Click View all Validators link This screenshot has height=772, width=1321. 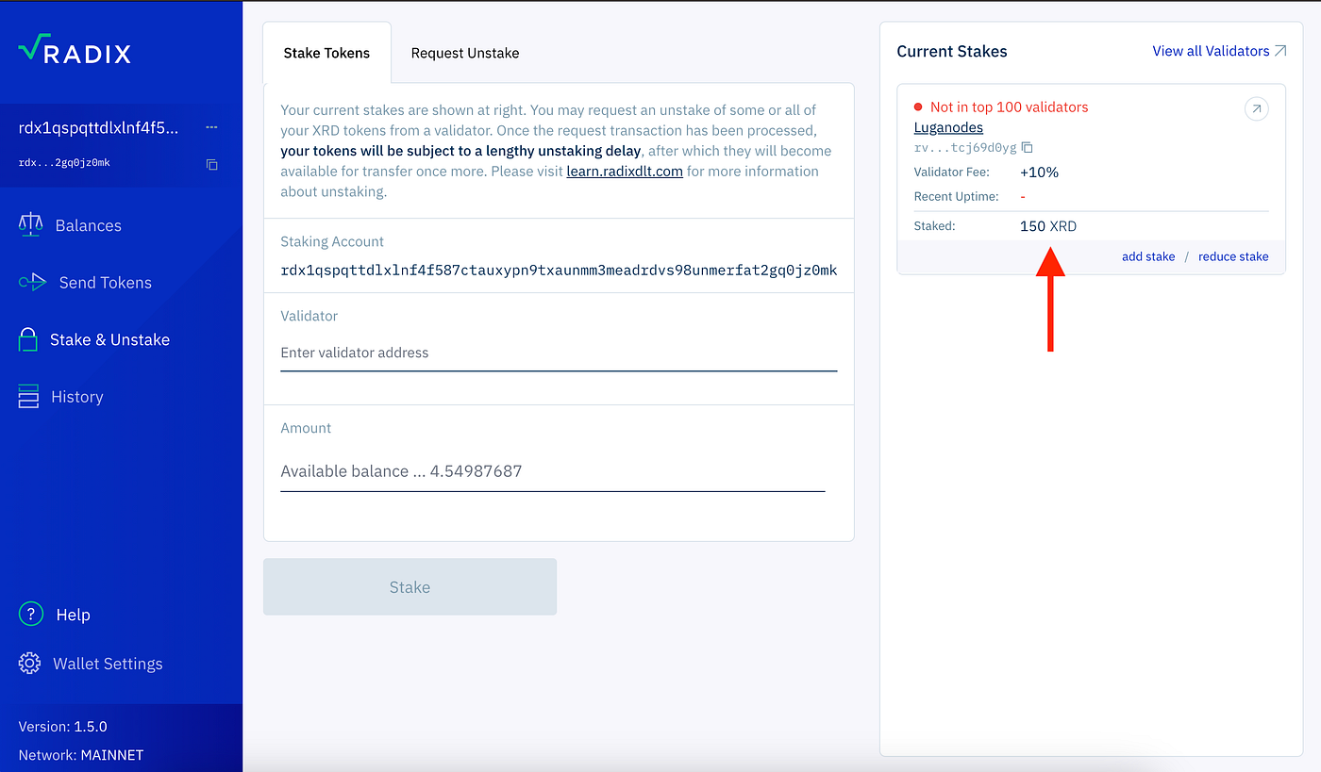coord(1211,51)
